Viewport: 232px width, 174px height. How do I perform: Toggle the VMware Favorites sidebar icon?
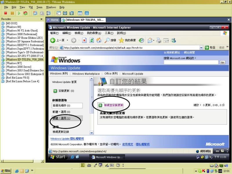click(x=59, y=13)
